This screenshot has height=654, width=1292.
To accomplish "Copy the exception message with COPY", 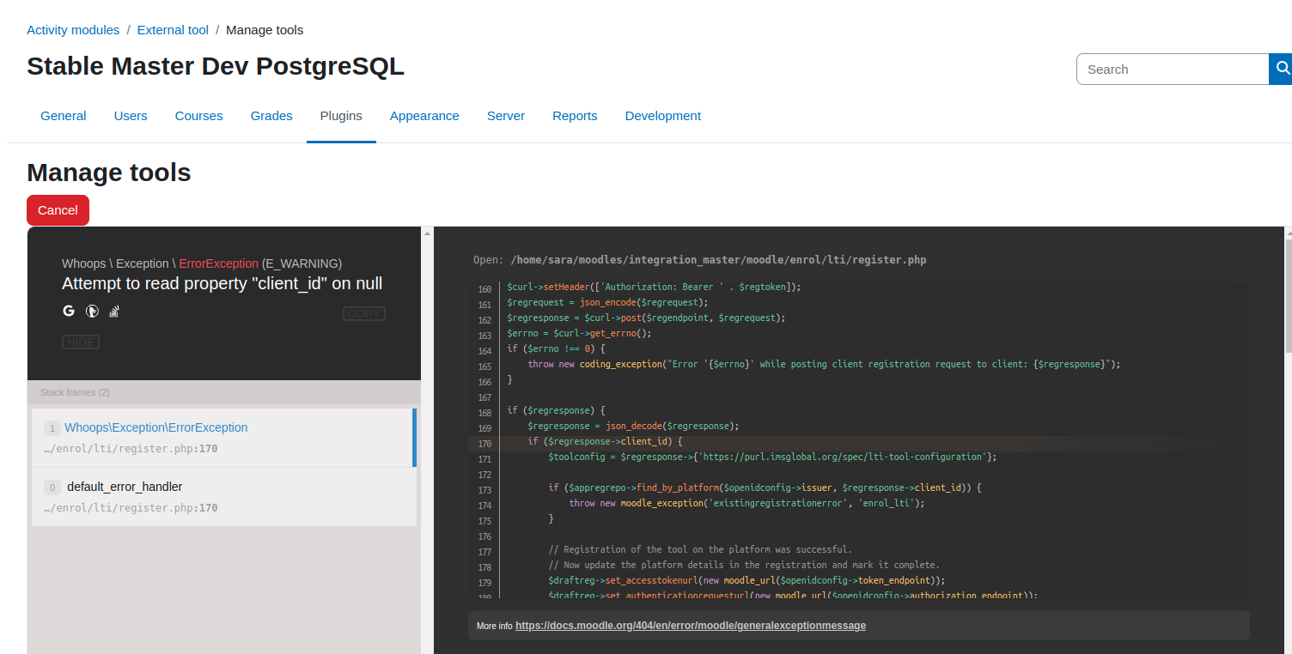I will tap(364, 314).
